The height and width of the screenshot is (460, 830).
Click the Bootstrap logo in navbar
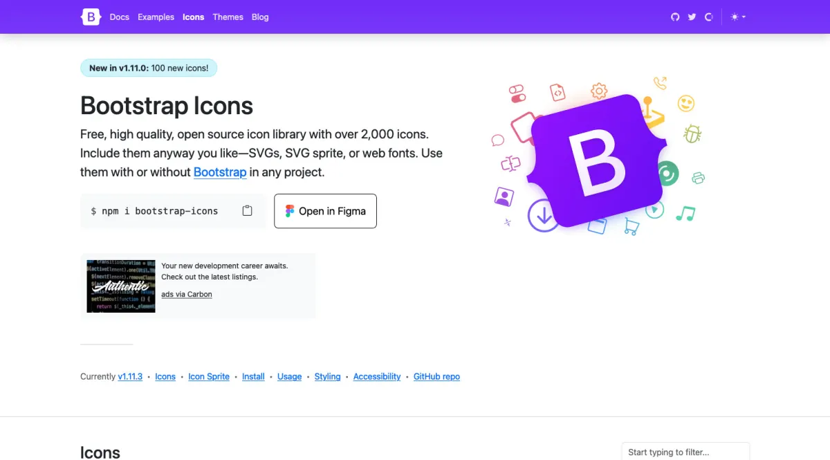pos(91,17)
